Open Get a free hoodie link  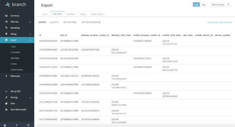coord(18,109)
